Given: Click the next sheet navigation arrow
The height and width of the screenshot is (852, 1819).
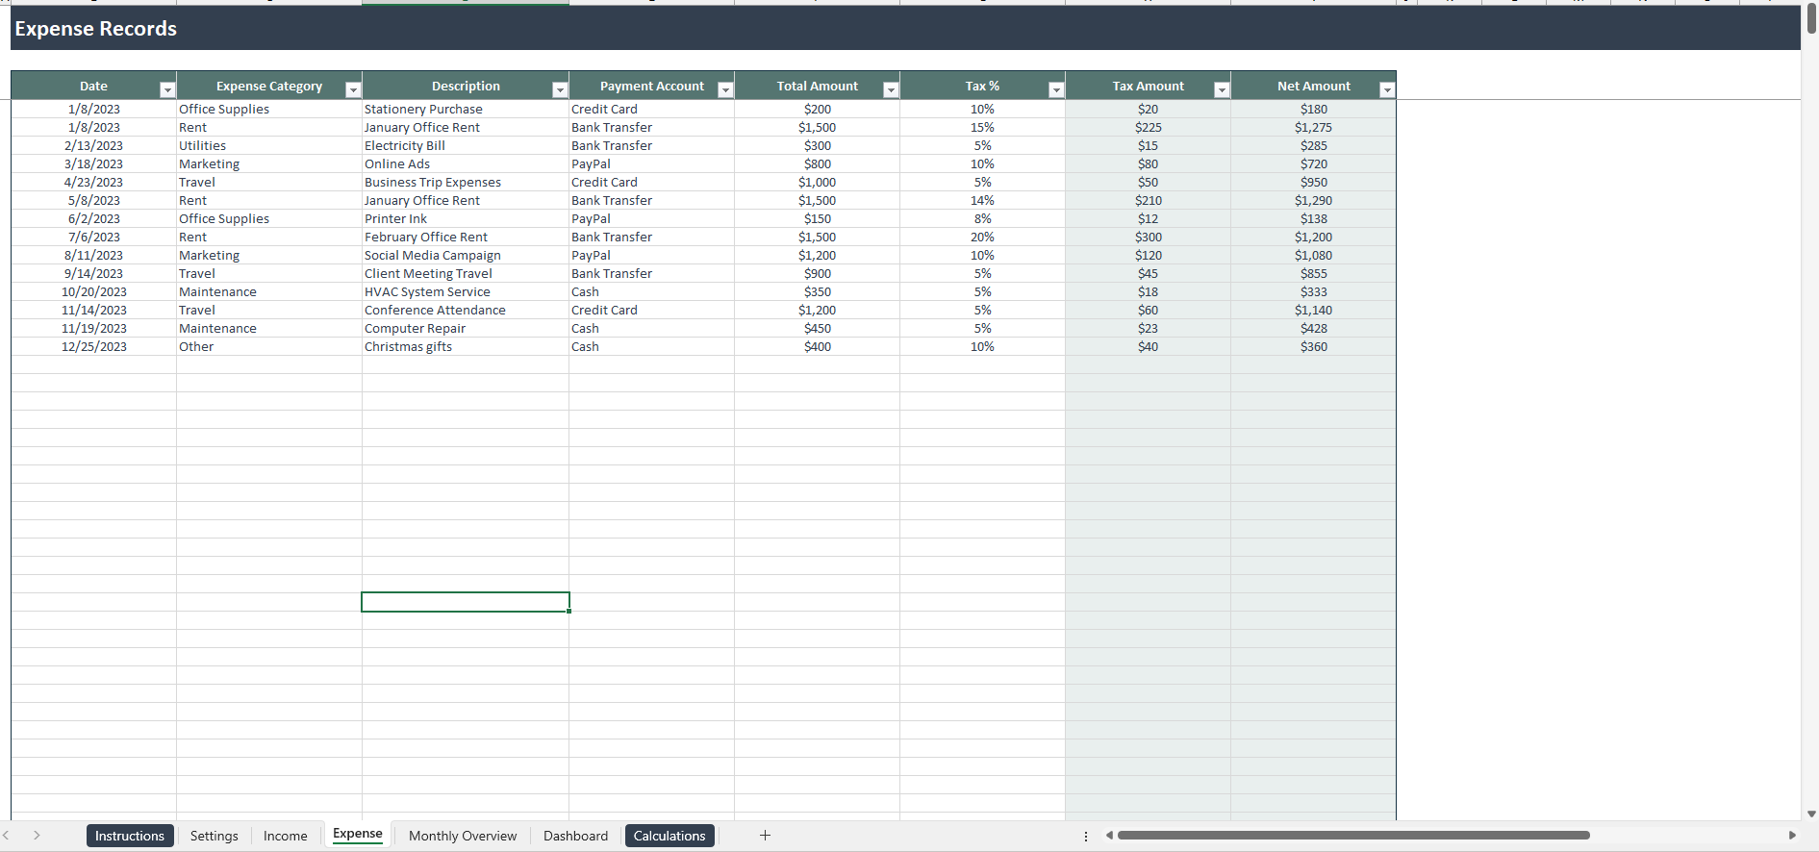Looking at the screenshot, I should (37, 836).
